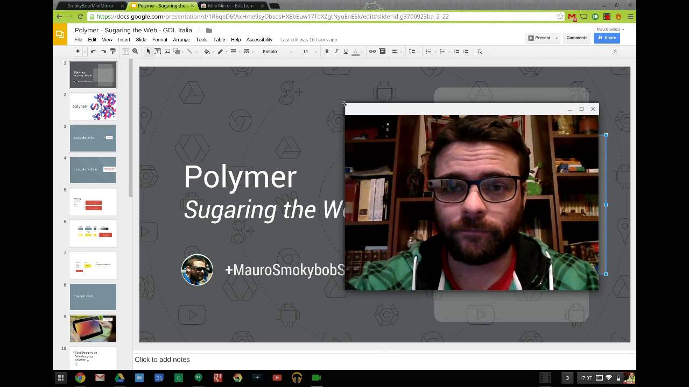Collapse the toolbar with double chevron
The width and height of the screenshot is (689, 387).
[x=615, y=52]
